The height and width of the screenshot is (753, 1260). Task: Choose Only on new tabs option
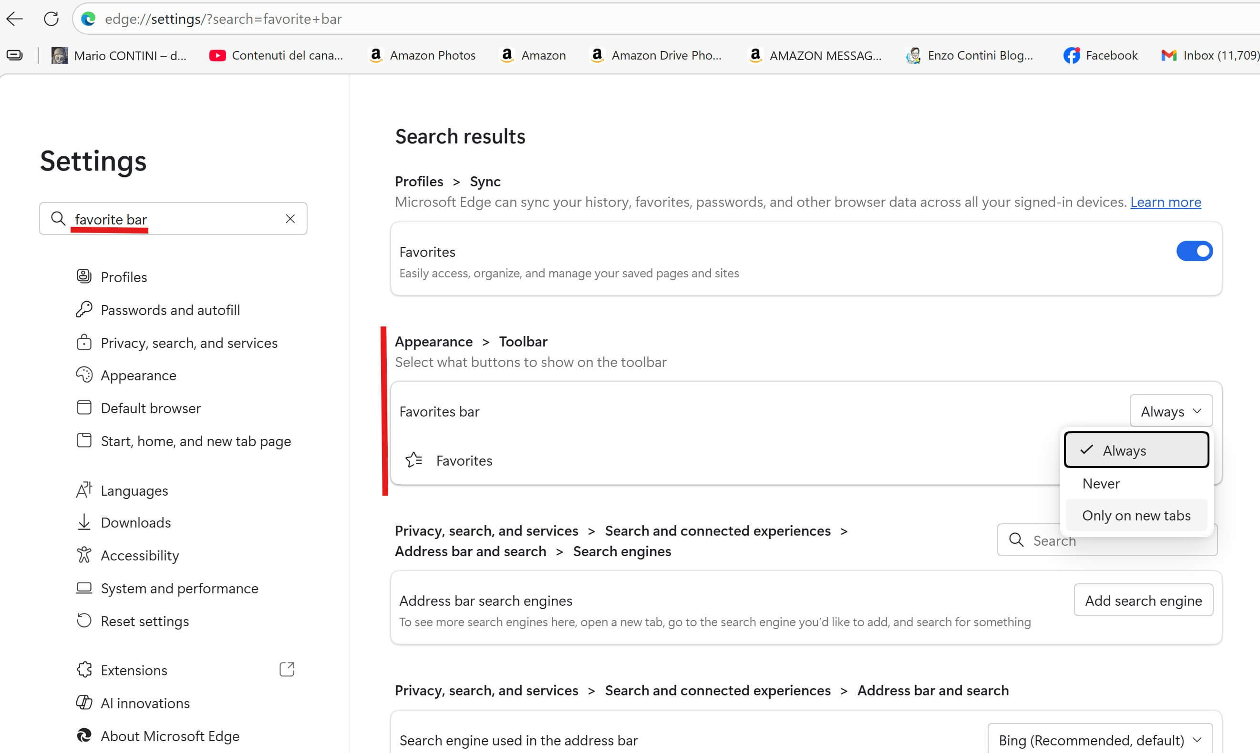(1136, 516)
